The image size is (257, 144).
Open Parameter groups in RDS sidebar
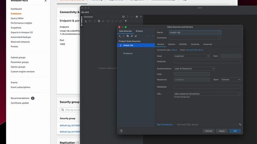20,62
